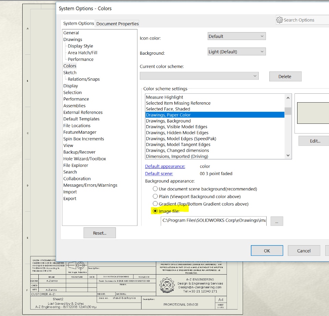The height and width of the screenshot is (316, 329).
Task: Click the image file path input field
Action: [214, 221]
